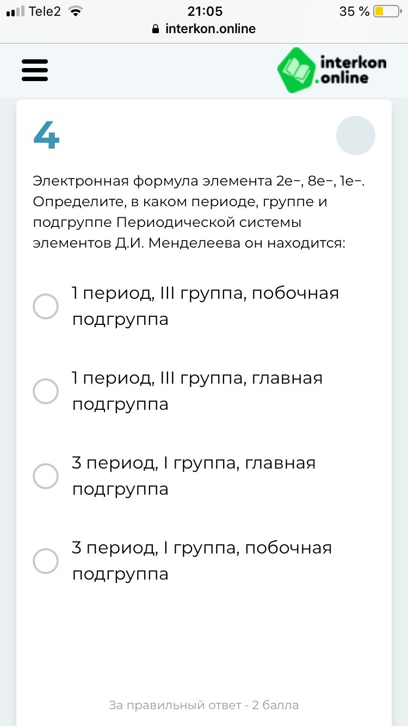This screenshot has width=408, height=726.
Task: Click the interkon.online logo text
Action: (x=351, y=70)
